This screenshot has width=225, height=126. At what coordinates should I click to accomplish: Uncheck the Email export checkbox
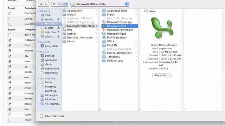point(10,45)
